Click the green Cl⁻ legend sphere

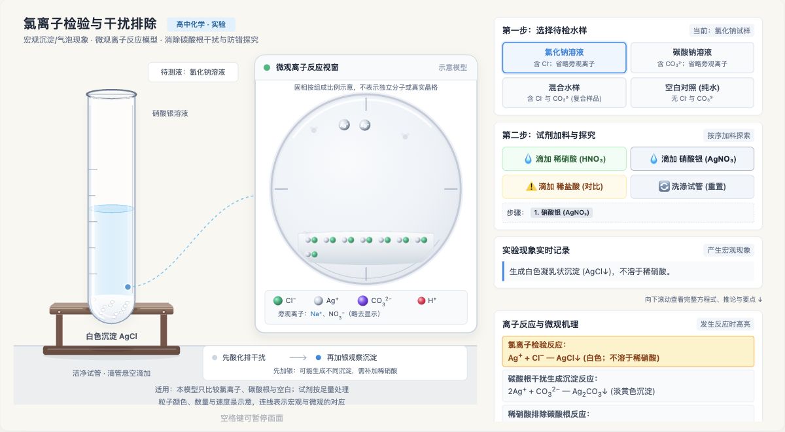click(x=278, y=300)
